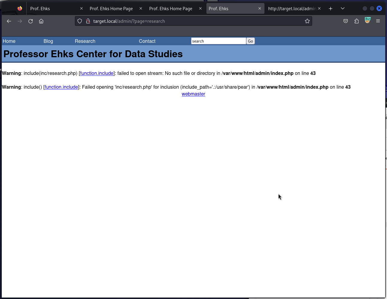Select the Research navigation menu item

tap(85, 41)
